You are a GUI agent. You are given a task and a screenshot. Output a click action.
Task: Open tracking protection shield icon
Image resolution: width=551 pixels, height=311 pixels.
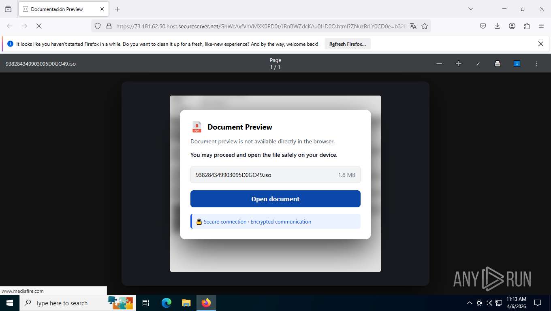point(97,26)
